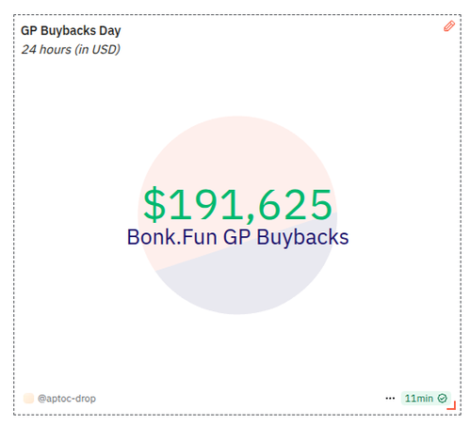Viewport: 471px width, 426px height.
Task: Click the avatar beside @aptoc-drop
Action: pyautogui.click(x=28, y=399)
